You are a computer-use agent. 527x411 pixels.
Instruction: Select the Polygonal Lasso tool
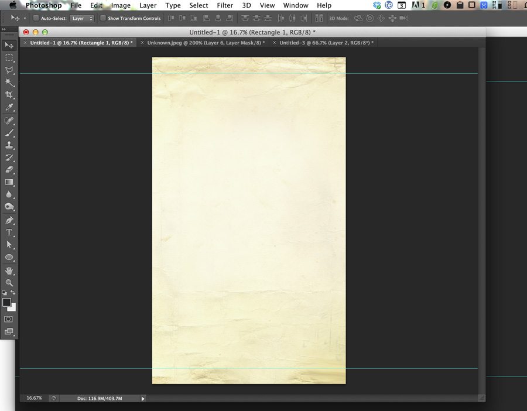pyautogui.click(x=9, y=70)
